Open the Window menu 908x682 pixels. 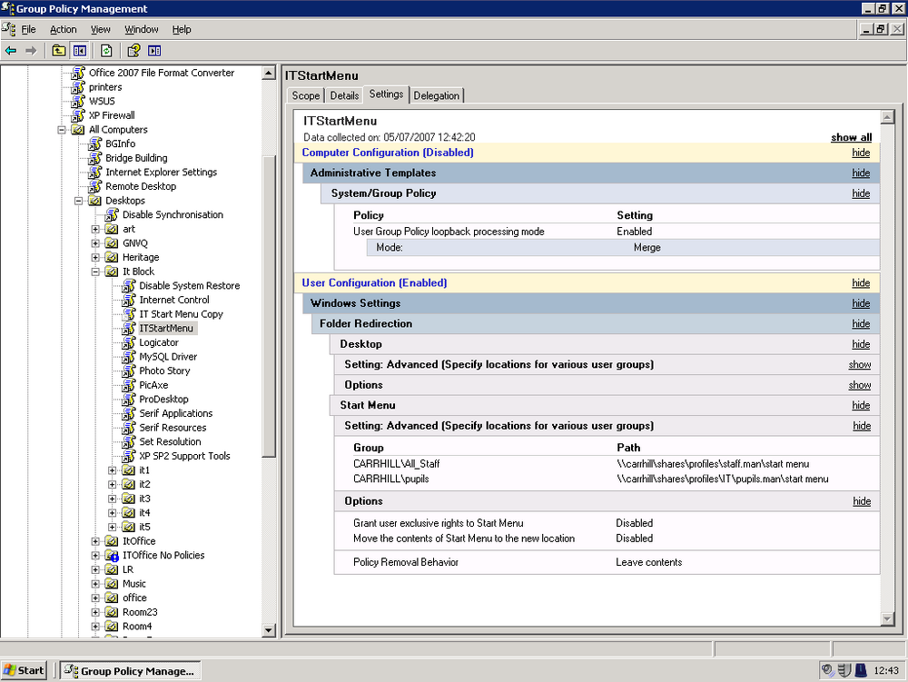click(x=142, y=30)
